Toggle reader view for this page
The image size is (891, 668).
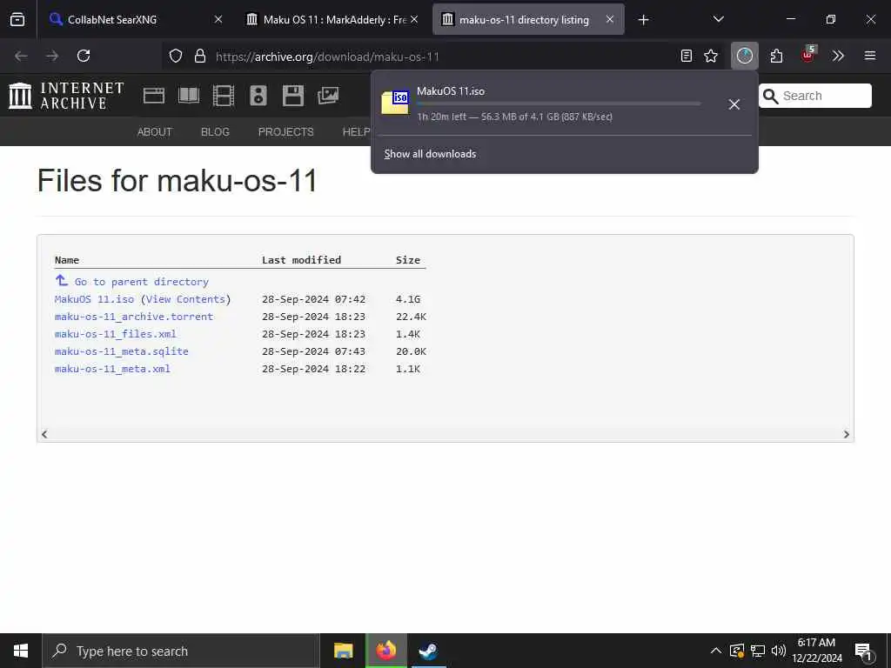click(687, 56)
